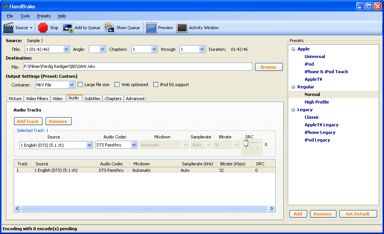The height and width of the screenshot is (234, 384).
Task: Select the iPod Legacy preset
Action: pos(317,140)
